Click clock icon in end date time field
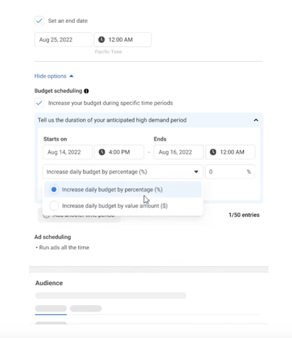This screenshot has height=338, width=292. [102, 40]
